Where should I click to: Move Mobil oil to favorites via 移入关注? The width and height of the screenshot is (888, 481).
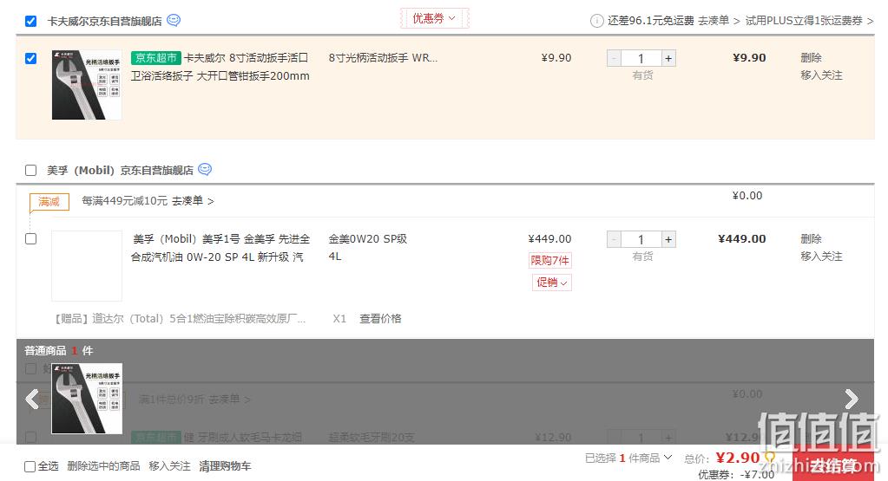[821, 256]
